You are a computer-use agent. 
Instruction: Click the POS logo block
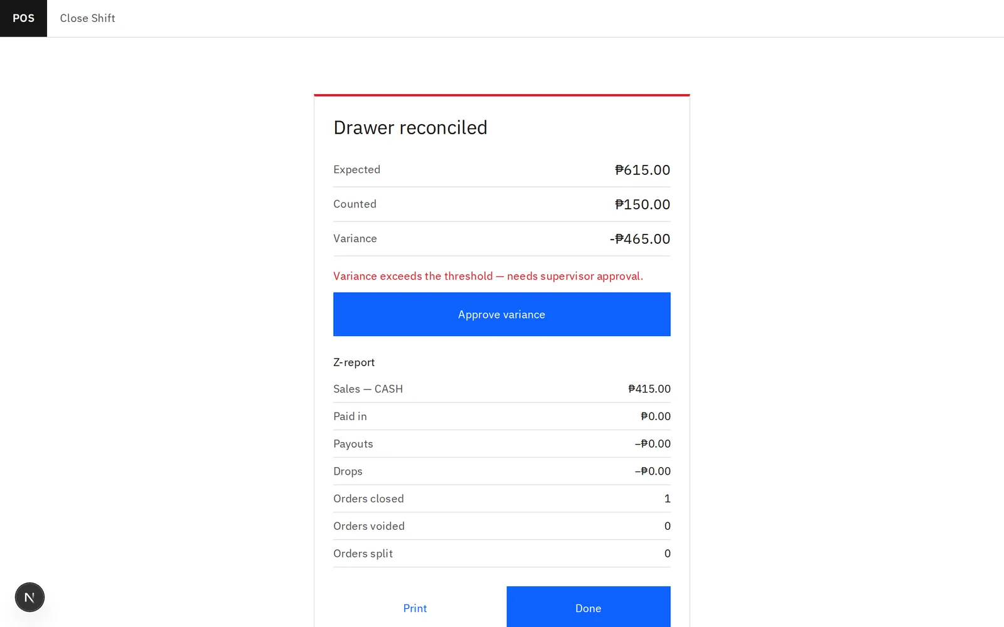pyautogui.click(x=23, y=18)
